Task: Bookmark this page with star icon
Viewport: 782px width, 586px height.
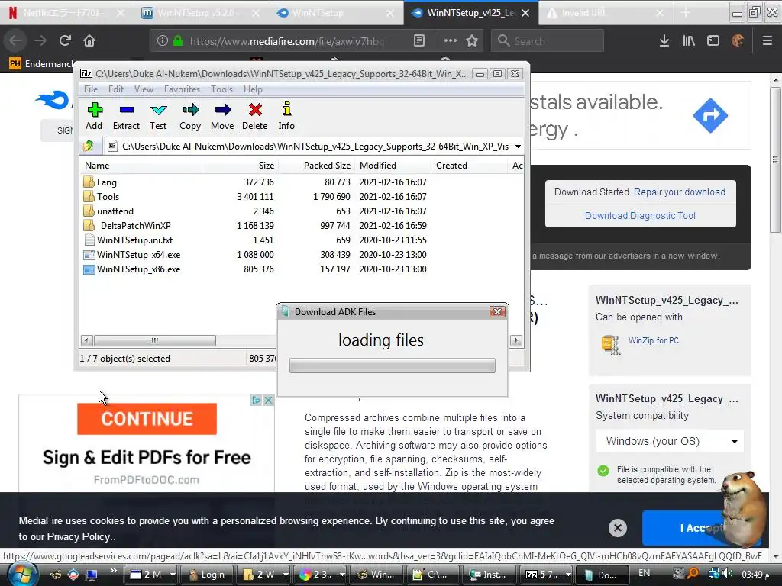Action: [472, 41]
